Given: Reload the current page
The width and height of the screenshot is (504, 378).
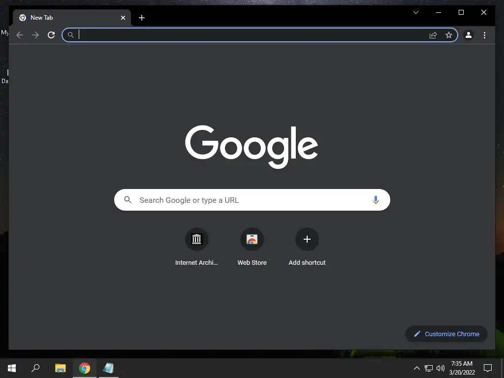Looking at the screenshot, I should click(51, 35).
